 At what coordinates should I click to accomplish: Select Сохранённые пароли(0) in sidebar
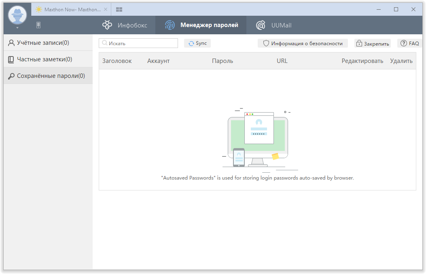pos(48,75)
